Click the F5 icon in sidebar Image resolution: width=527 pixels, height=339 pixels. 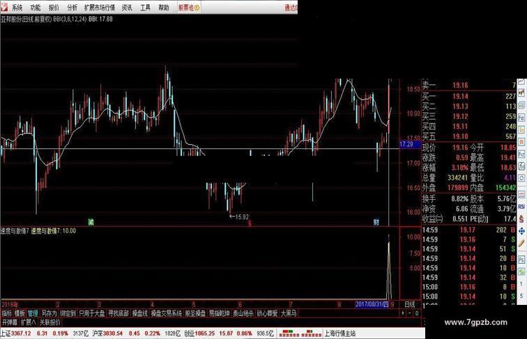(x=521, y=259)
